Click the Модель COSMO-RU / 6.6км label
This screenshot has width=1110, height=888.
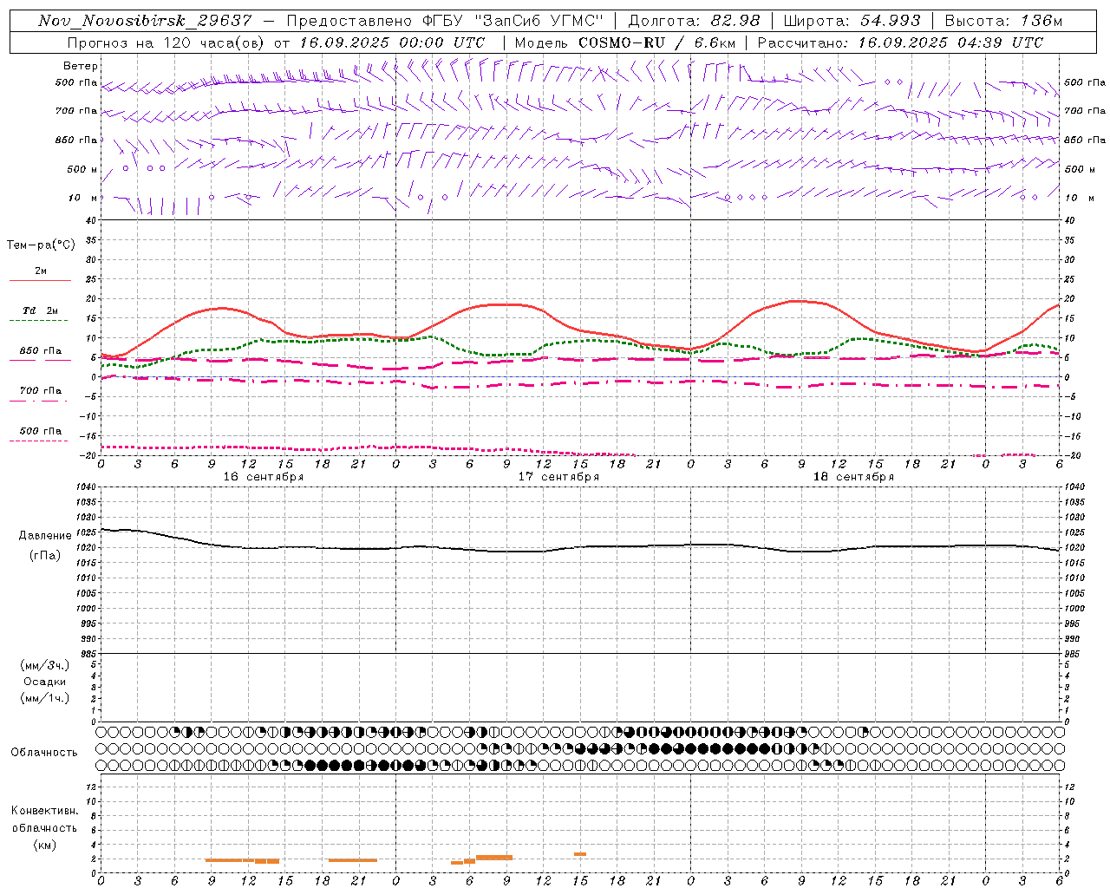624,42
